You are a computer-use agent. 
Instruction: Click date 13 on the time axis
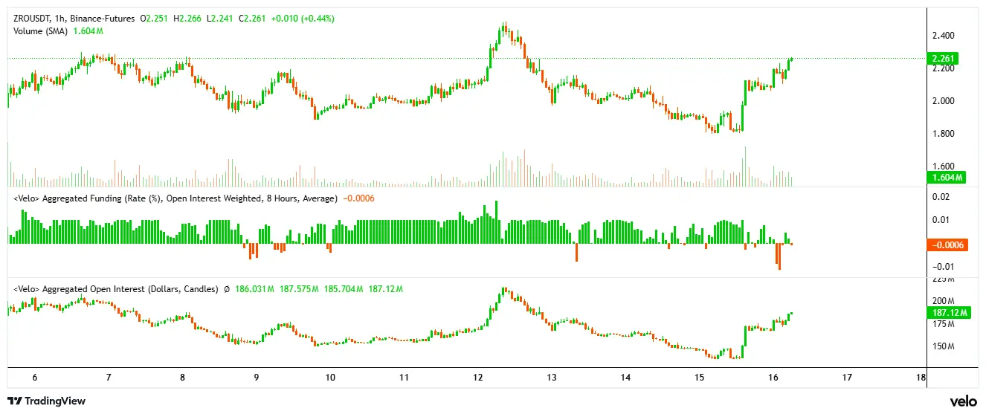(x=551, y=378)
